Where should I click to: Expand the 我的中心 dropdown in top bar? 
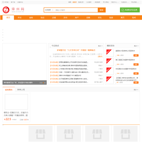pyautogui.click(x=115, y=2)
